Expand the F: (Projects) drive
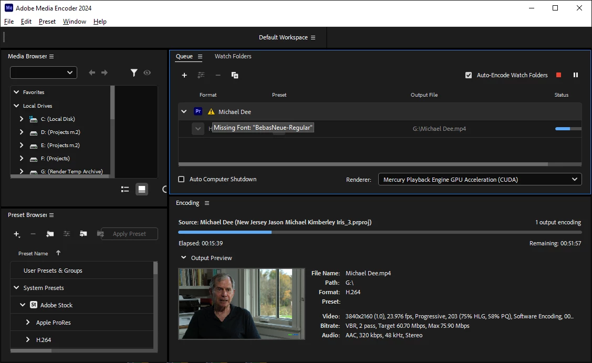 22,158
